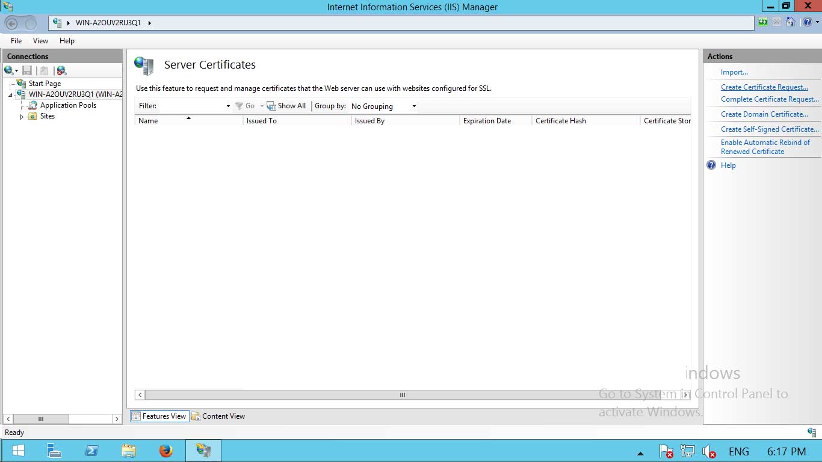
Task: Open Server Manager from the taskbar
Action: click(x=54, y=451)
